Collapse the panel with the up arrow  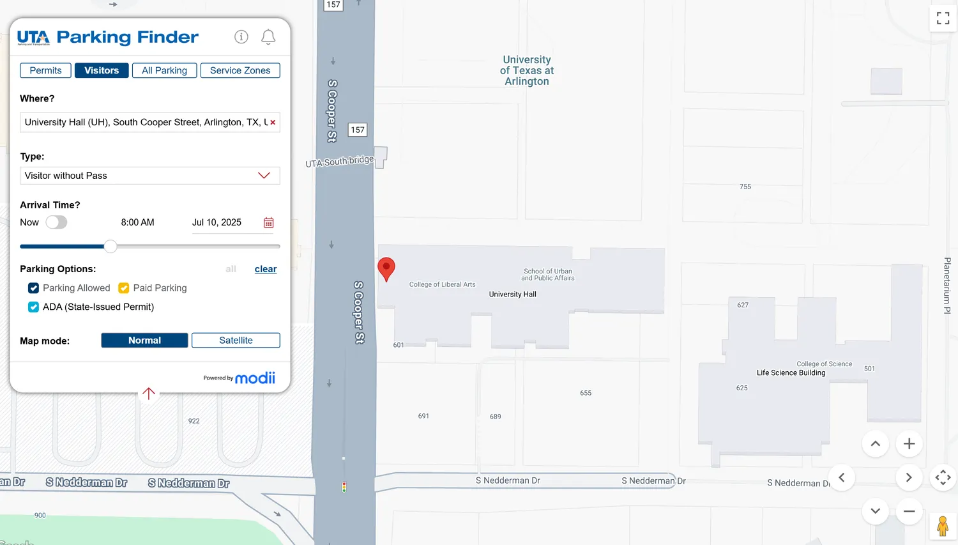pos(149,394)
